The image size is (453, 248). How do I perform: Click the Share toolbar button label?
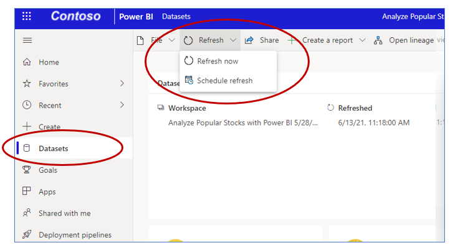tap(269, 40)
